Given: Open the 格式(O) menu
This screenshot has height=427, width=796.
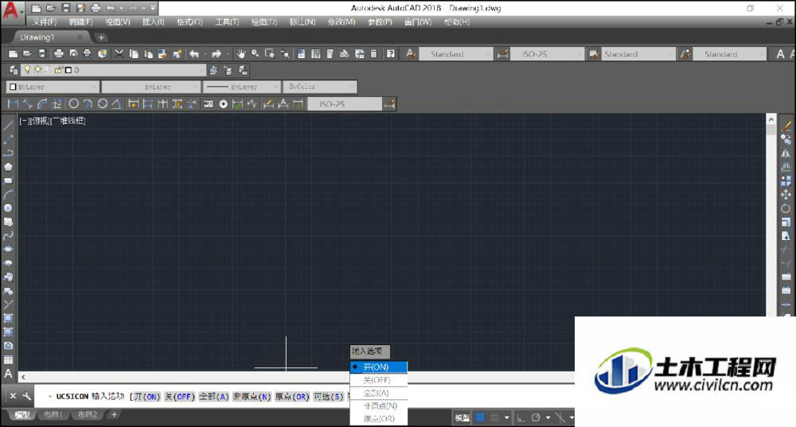Looking at the screenshot, I should pos(190,21).
